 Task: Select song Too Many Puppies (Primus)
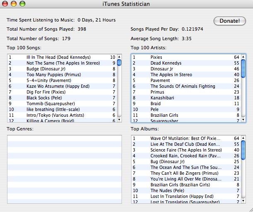[x=62, y=75]
